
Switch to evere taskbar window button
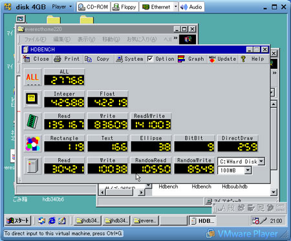coord(145,220)
